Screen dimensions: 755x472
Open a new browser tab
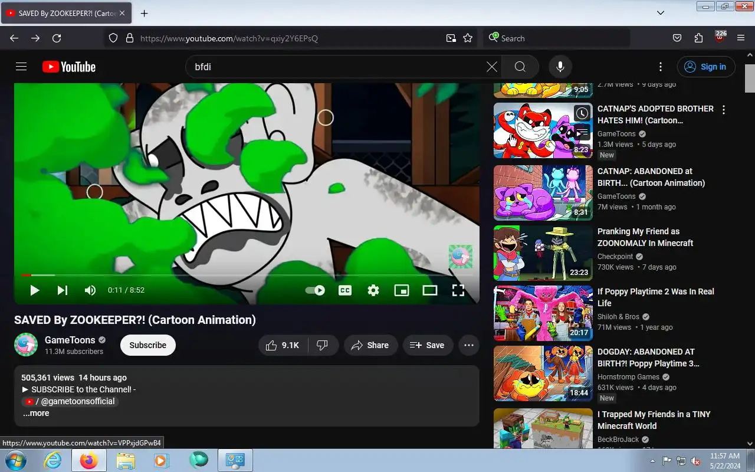[144, 13]
